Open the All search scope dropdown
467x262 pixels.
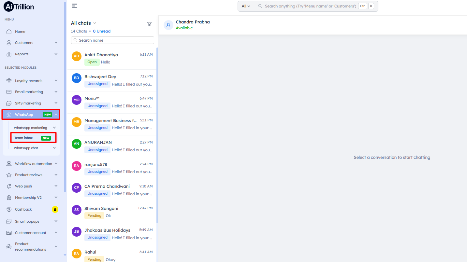click(246, 6)
